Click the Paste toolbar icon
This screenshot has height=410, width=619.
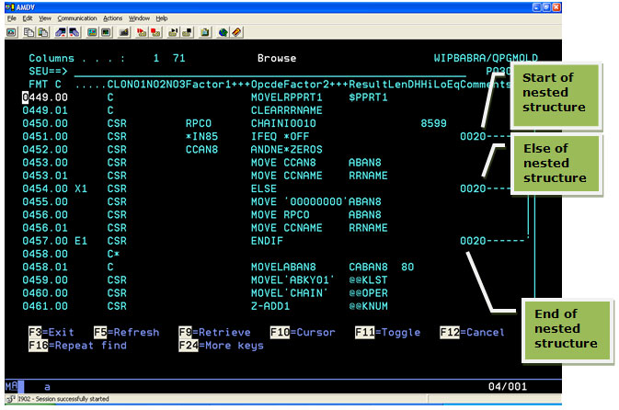(x=42, y=32)
